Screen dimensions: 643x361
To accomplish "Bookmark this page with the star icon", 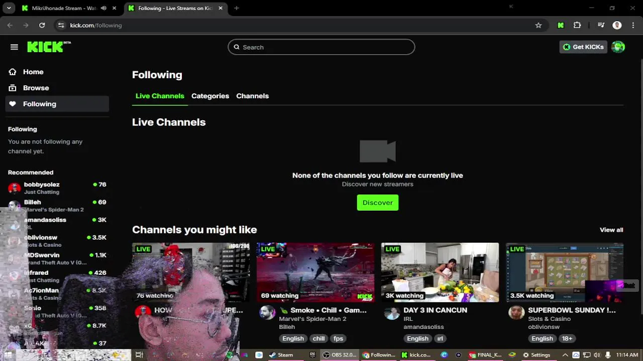I will pos(539,25).
